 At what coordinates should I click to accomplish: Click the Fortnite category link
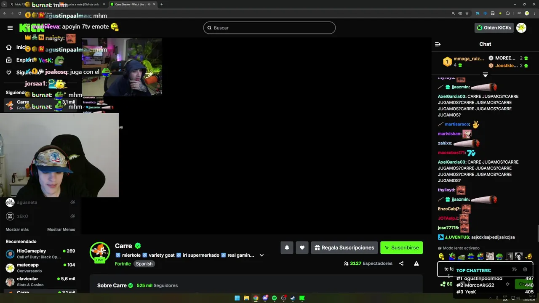123,264
